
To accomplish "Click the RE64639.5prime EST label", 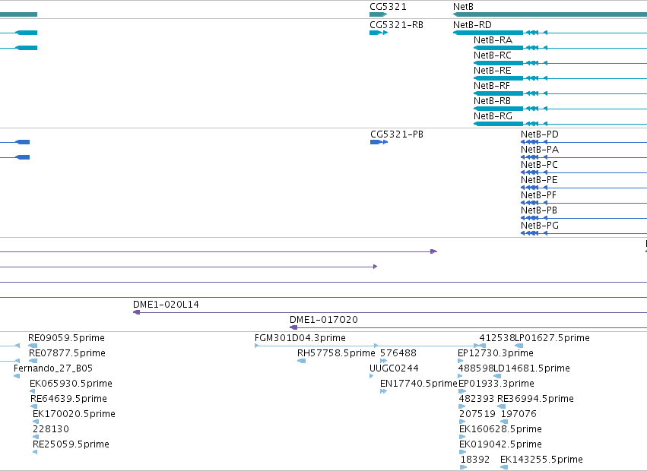I will click(68, 399).
